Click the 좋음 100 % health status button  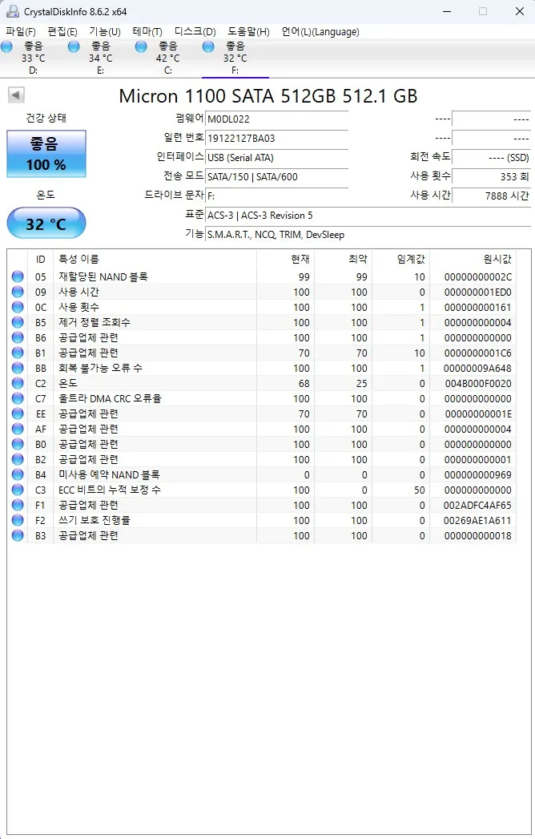[x=46, y=154]
